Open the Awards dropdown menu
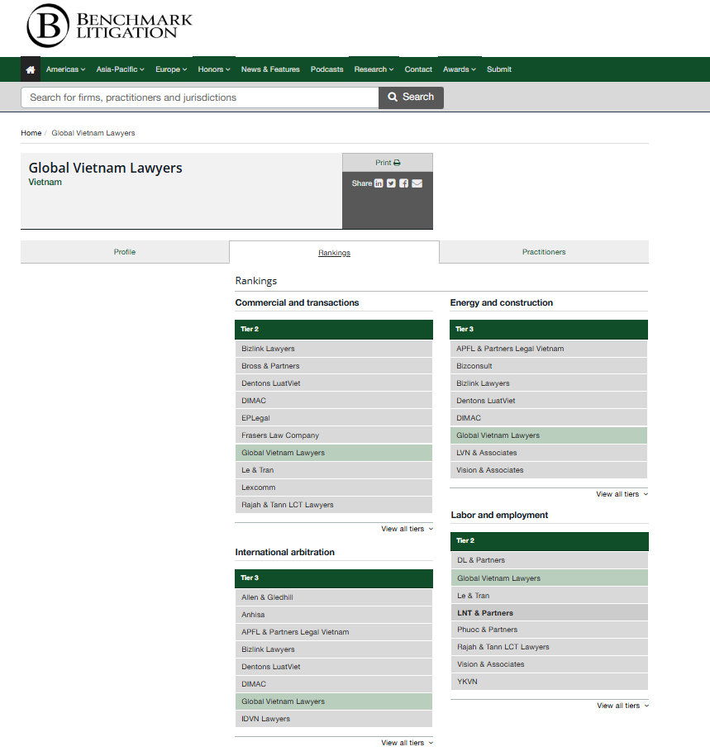Image resolution: width=710 pixels, height=756 pixels. tap(460, 69)
